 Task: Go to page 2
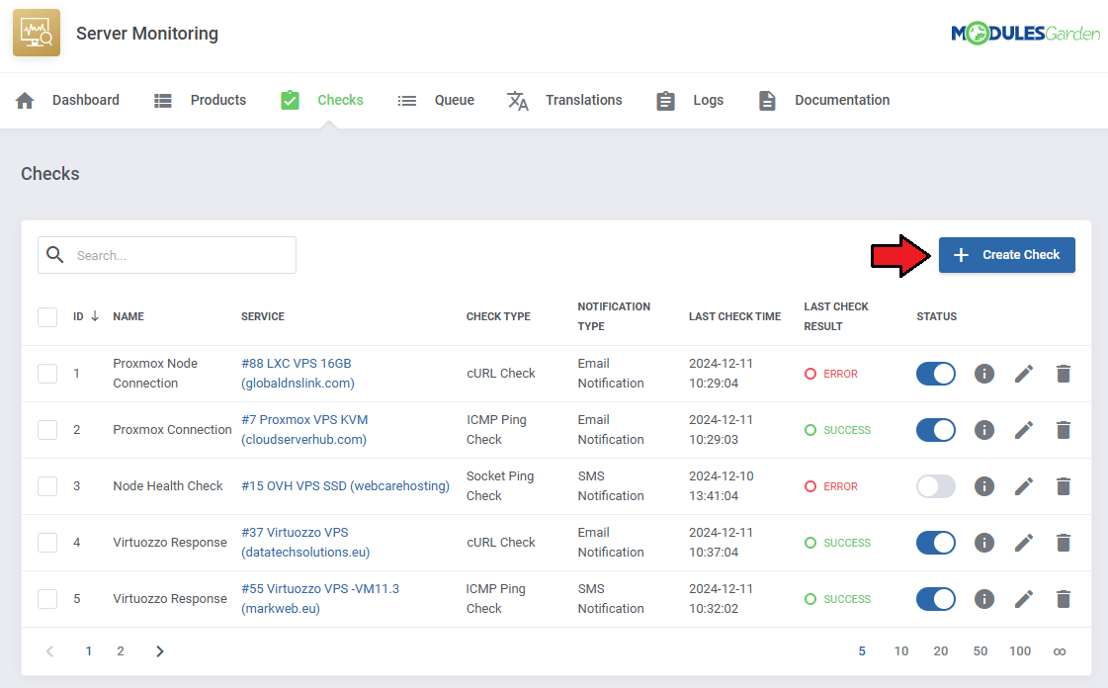tap(121, 651)
